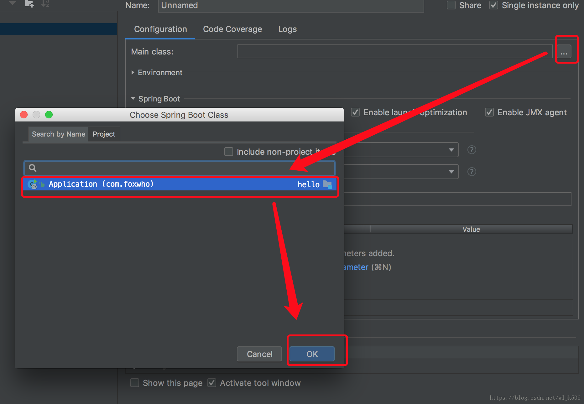Open the Code Coverage tab
This screenshot has height=404, width=584.
[x=232, y=29]
